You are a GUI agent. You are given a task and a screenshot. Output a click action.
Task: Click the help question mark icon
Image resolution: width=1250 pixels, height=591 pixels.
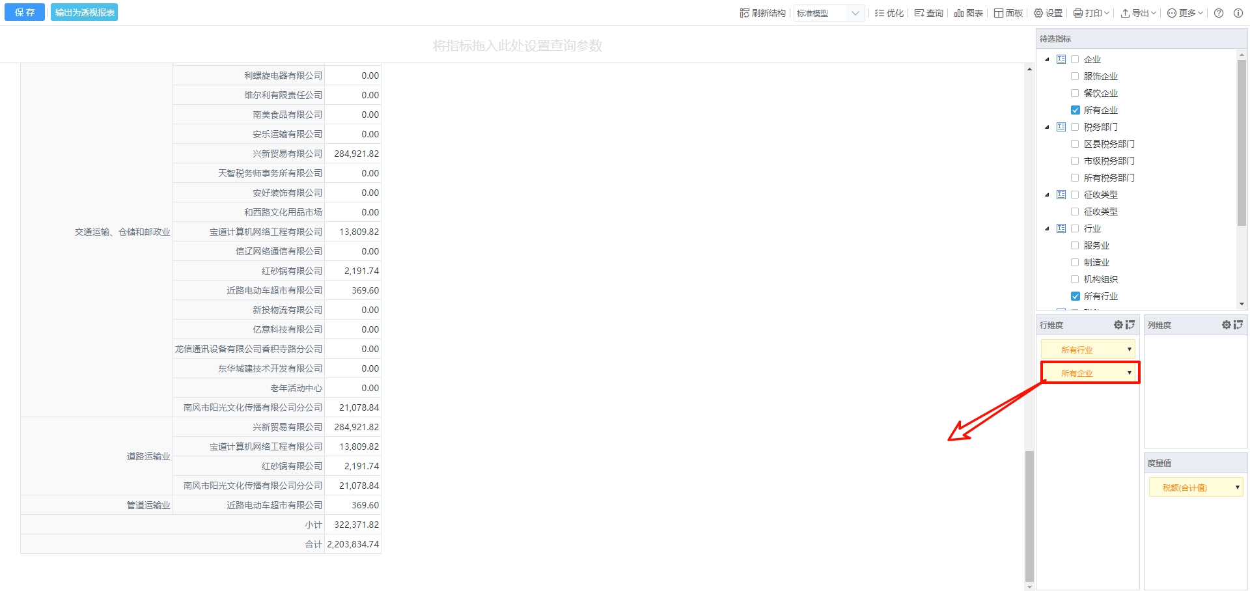(1219, 13)
